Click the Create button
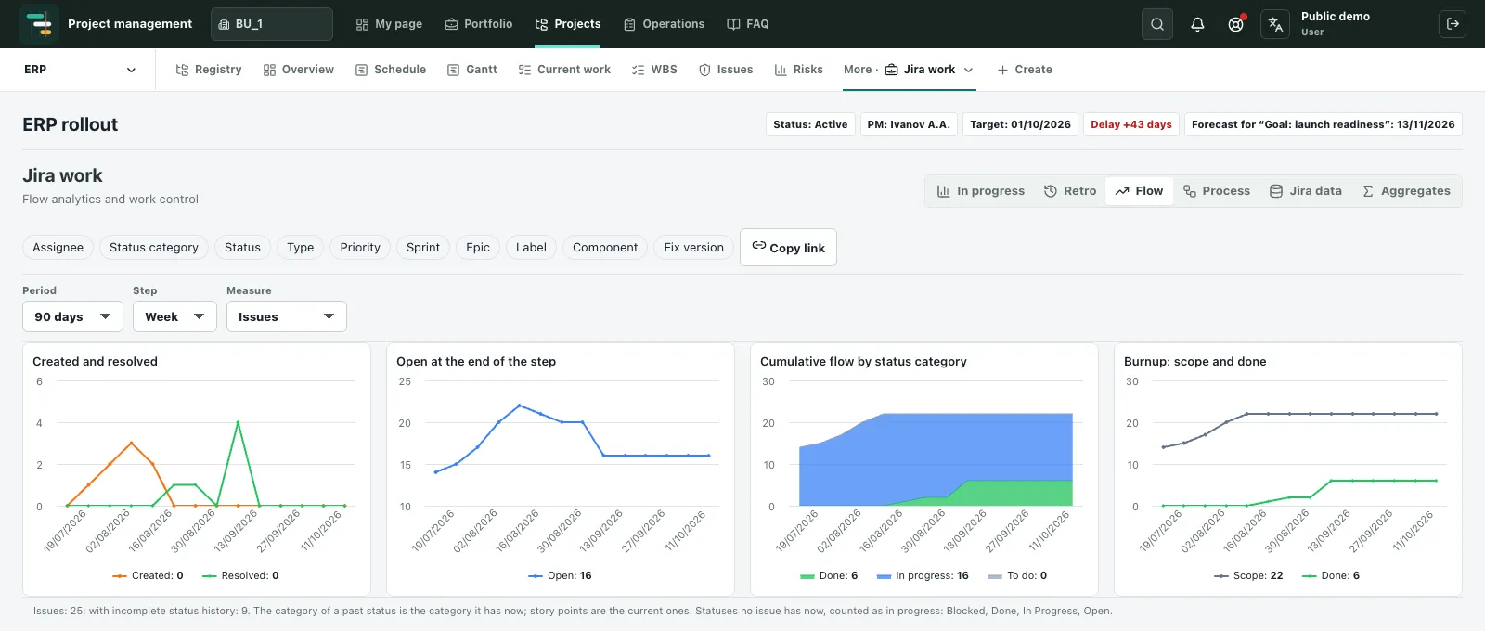 click(x=1025, y=70)
